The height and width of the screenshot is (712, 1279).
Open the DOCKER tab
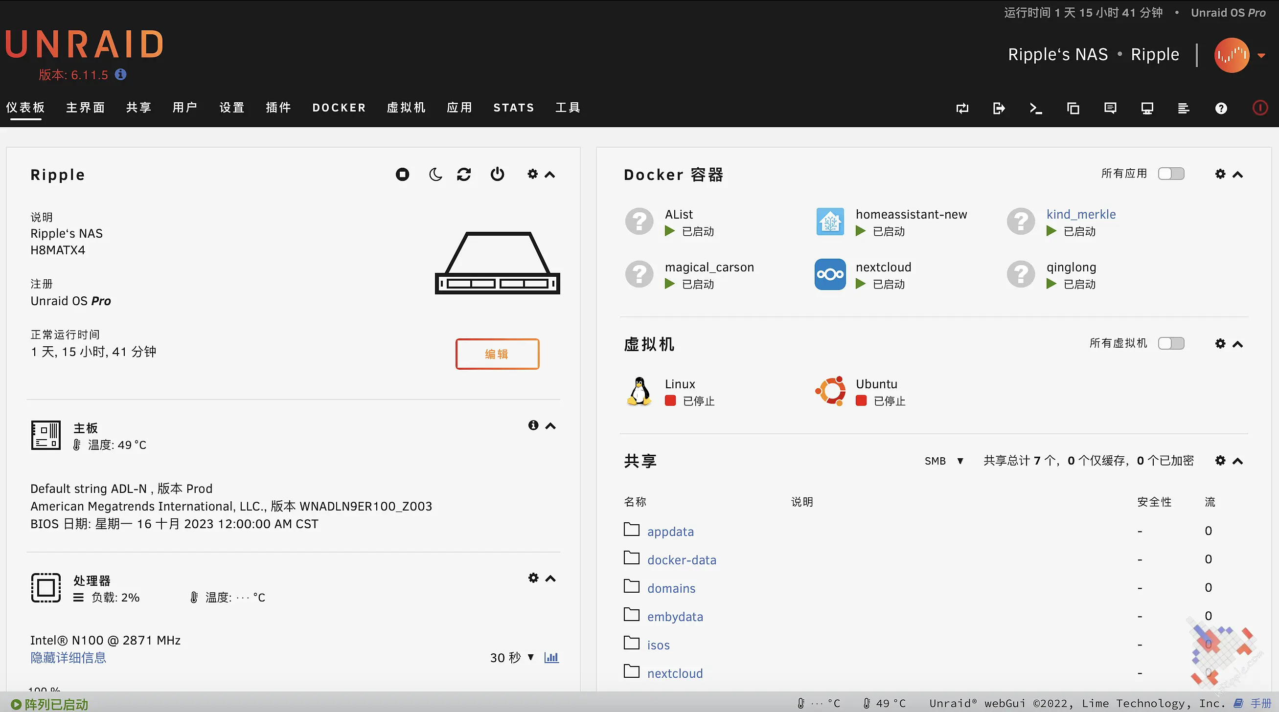pos(339,108)
